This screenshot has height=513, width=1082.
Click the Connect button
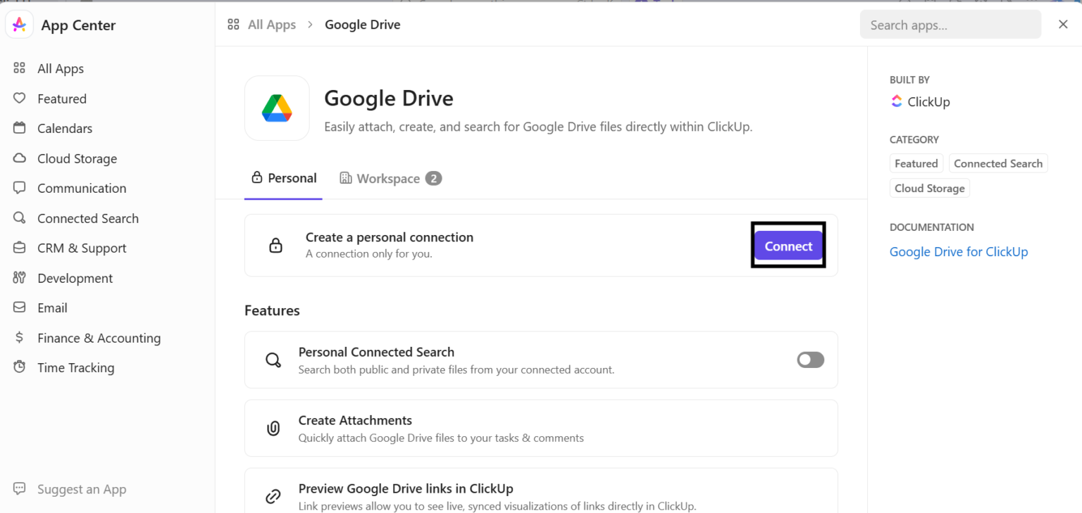pyautogui.click(x=788, y=246)
